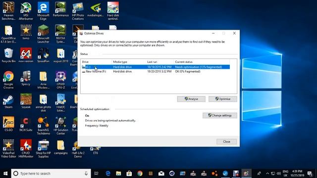Select the Hard disk sentinel icon
Viewport: 317px width, 178px height.
coord(113,11)
